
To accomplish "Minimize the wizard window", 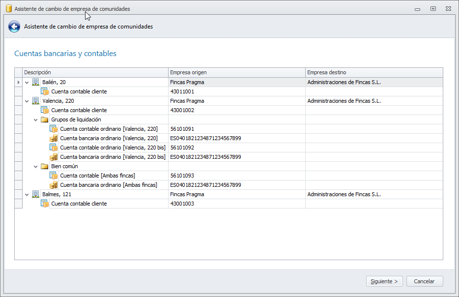I will click(417, 9).
